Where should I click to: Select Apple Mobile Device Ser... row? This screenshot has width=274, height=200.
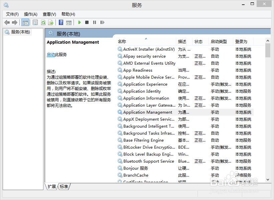pyautogui.click(x=185, y=77)
